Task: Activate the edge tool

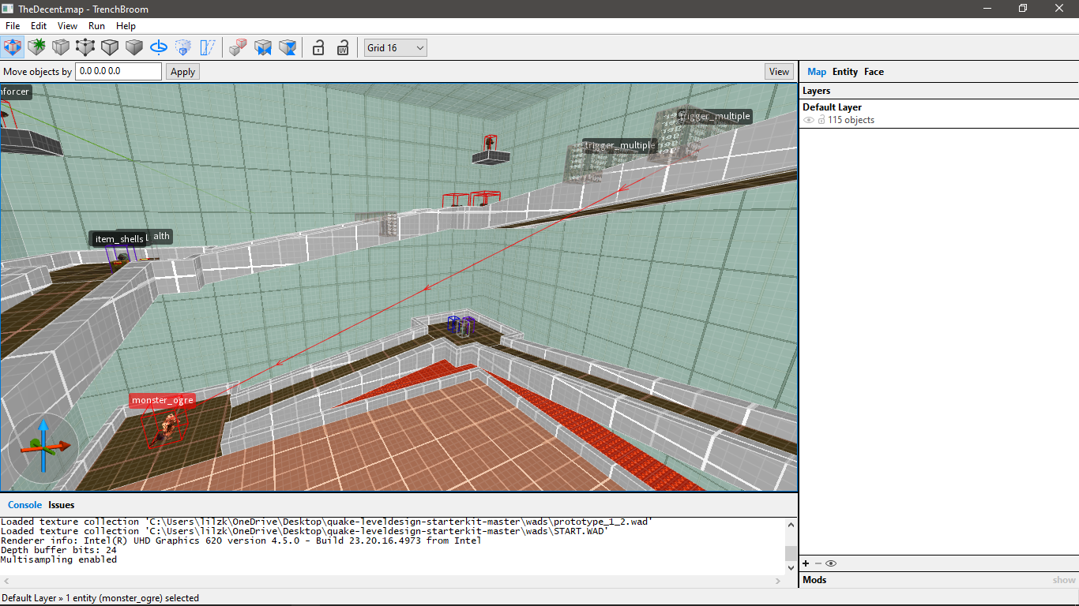Action: tap(110, 47)
